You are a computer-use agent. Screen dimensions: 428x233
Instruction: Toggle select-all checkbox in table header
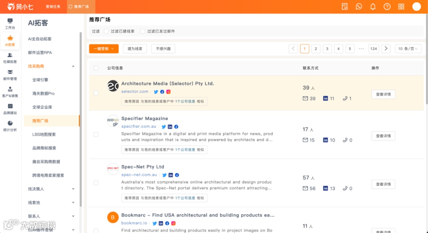[x=96, y=68]
